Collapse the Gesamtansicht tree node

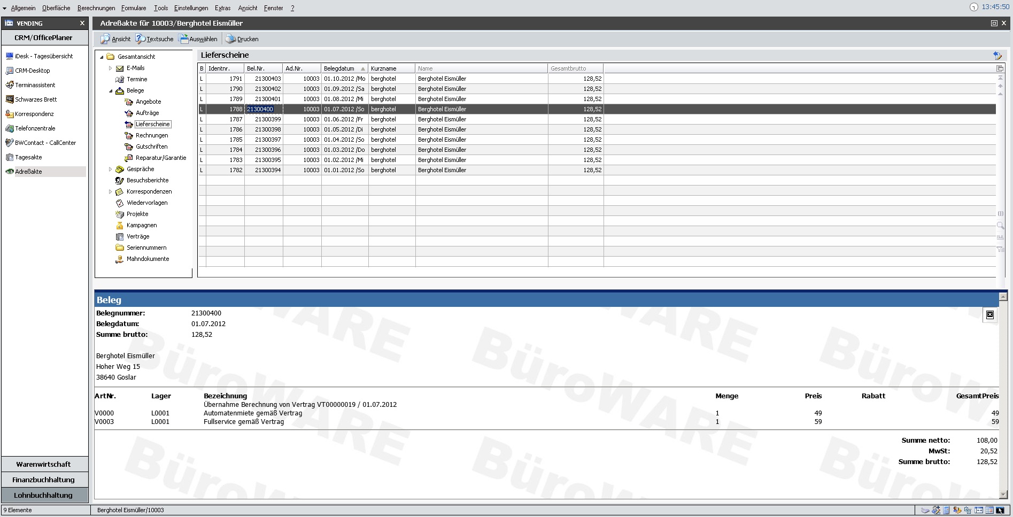(102, 57)
